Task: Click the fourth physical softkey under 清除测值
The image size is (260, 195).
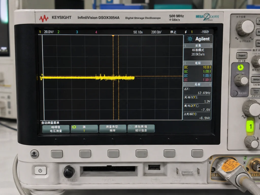Action: pos(141,153)
